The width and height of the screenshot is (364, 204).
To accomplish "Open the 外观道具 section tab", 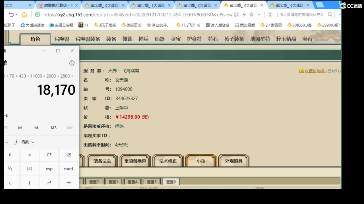I will point(234,161).
